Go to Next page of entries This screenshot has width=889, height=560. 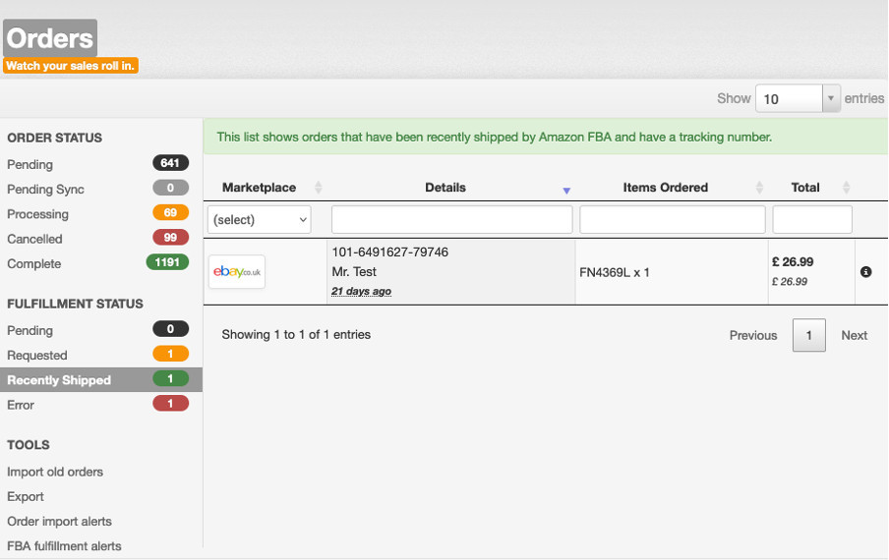[854, 335]
